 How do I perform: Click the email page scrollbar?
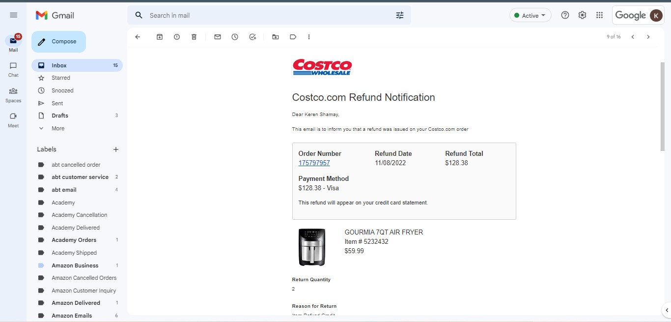663,107
